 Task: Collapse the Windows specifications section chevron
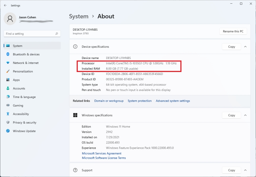pyautogui.click(x=245, y=115)
